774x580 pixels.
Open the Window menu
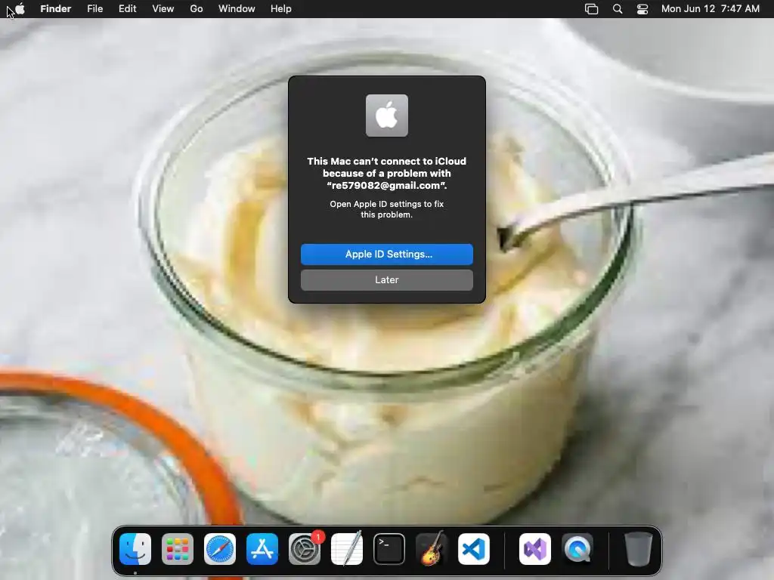pos(237,9)
